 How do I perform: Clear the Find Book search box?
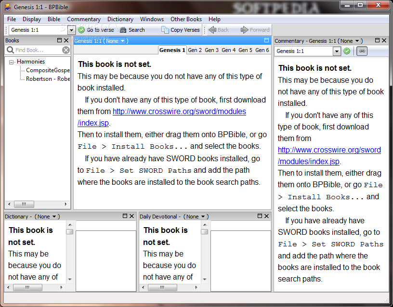[66, 50]
